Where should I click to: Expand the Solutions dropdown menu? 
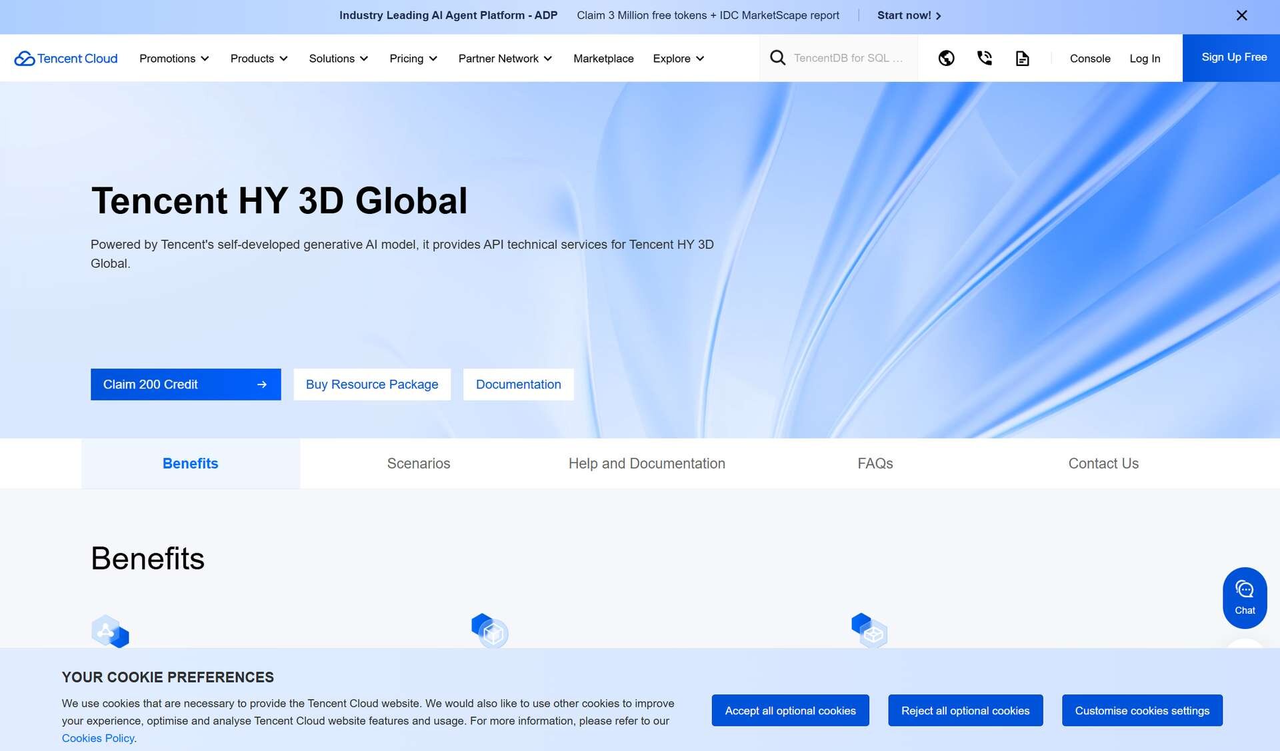pos(338,59)
